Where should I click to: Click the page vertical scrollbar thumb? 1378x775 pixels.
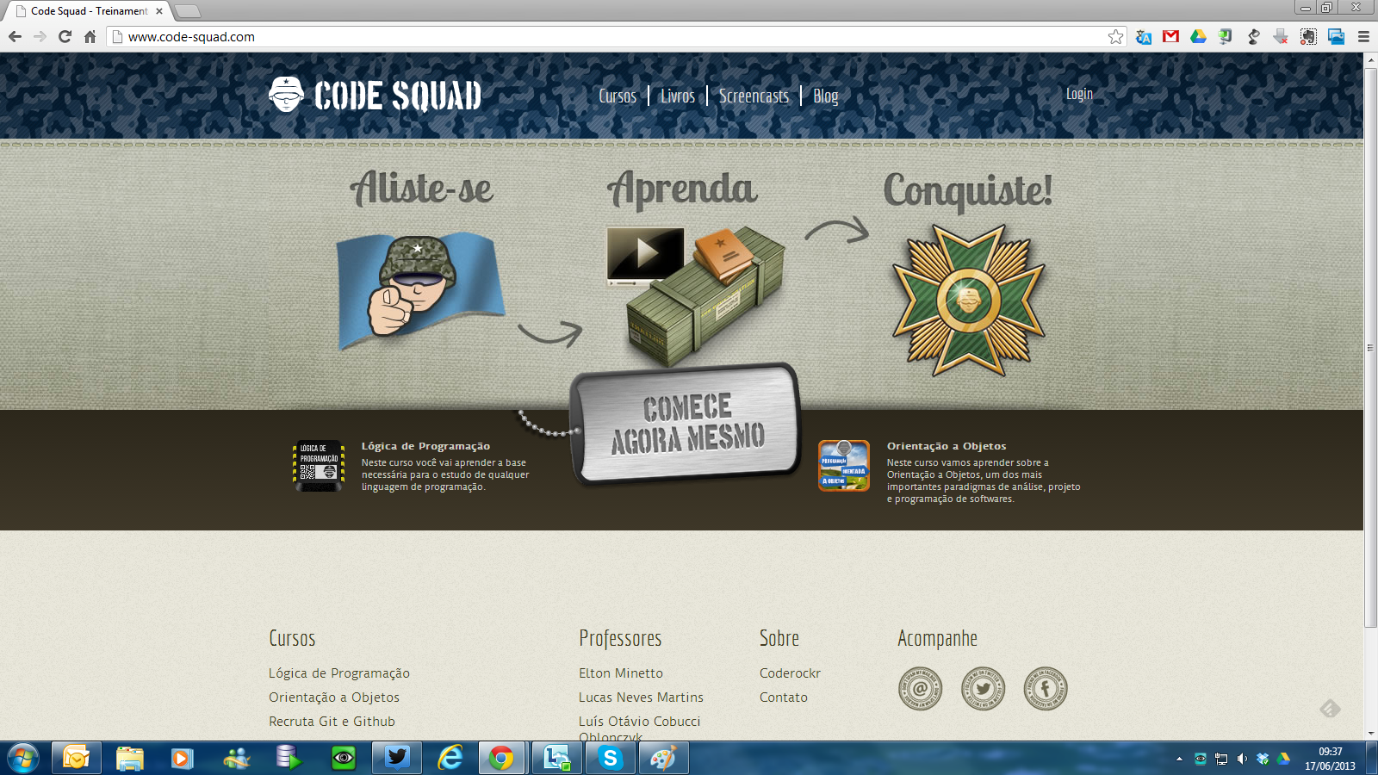[1370, 347]
